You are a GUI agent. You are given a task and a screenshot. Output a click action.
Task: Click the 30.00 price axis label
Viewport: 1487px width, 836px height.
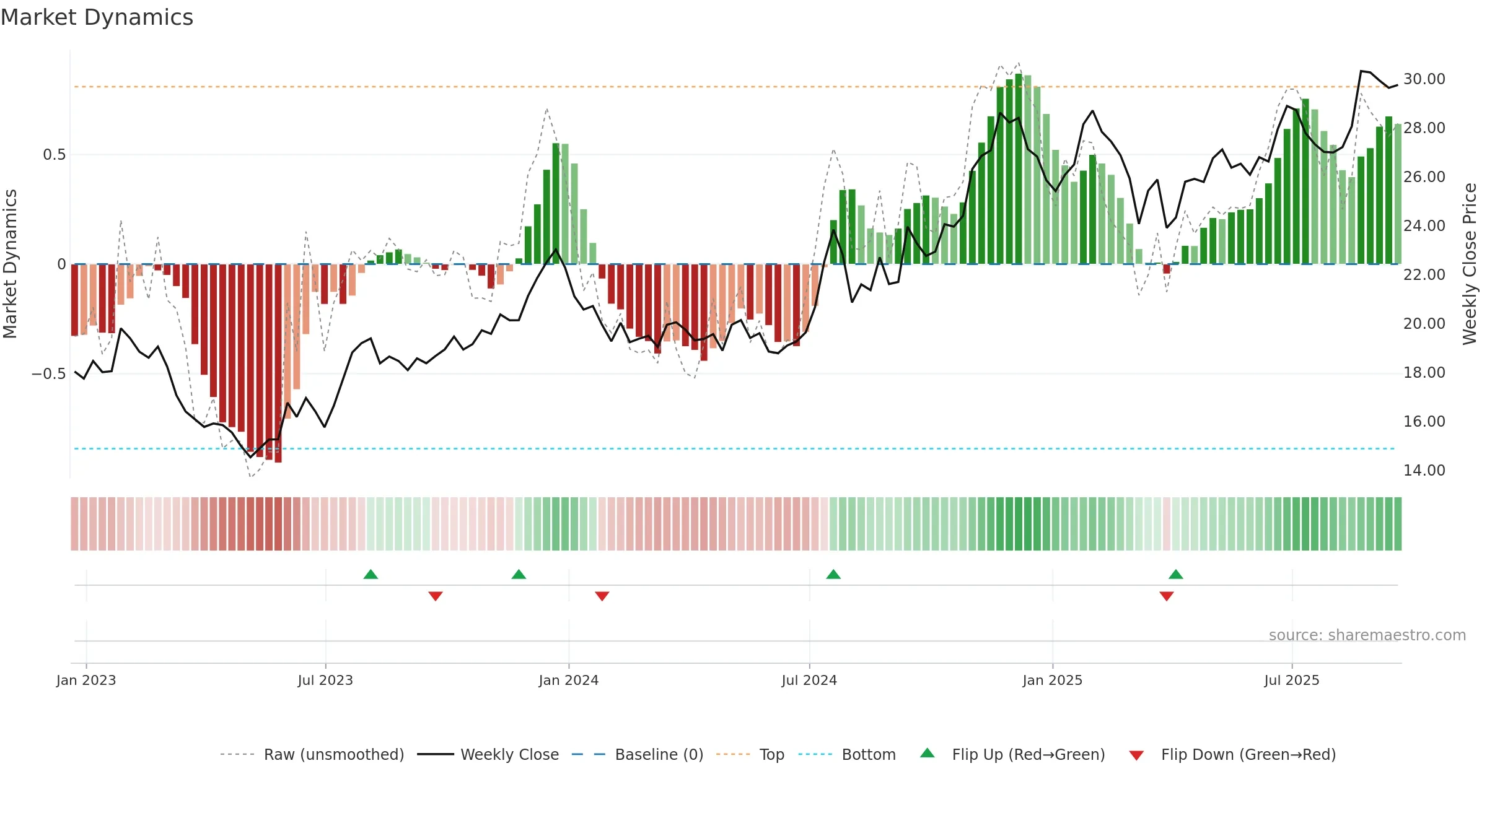pyautogui.click(x=1424, y=79)
